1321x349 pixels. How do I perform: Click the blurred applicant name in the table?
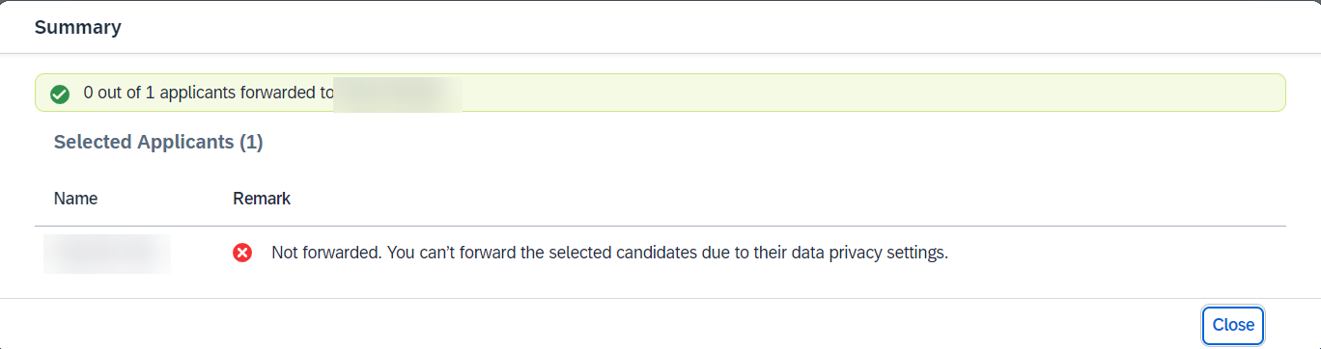(x=107, y=253)
